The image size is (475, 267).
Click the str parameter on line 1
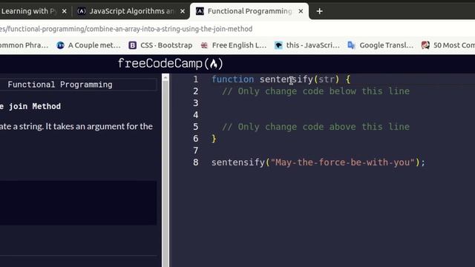(327, 79)
